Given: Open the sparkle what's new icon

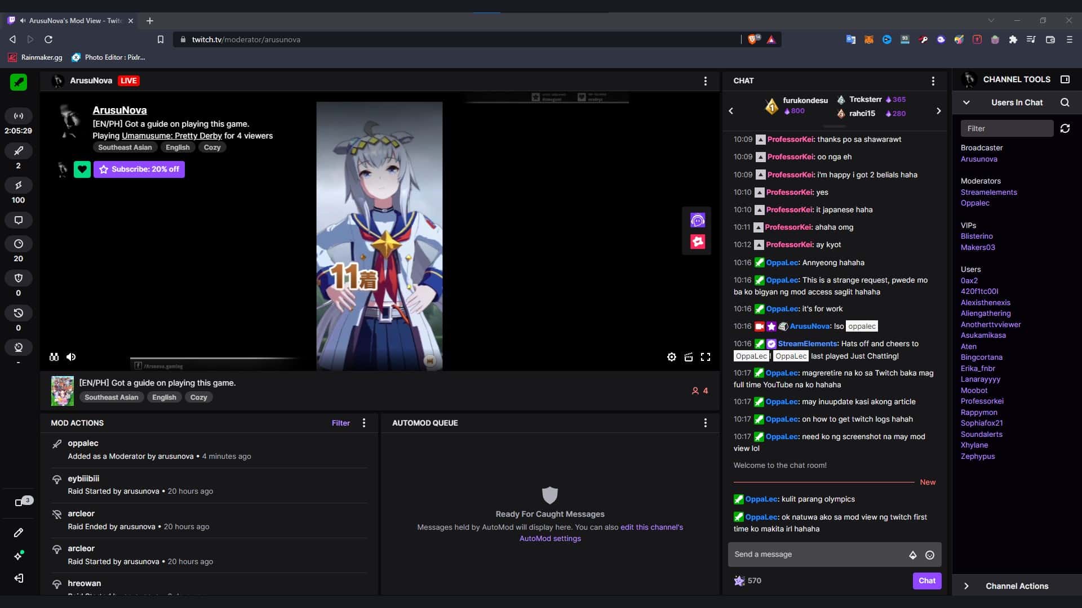Looking at the screenshot, I should tap(19, 556).
